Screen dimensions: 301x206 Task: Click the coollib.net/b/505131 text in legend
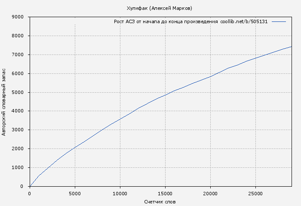point(244,21)
